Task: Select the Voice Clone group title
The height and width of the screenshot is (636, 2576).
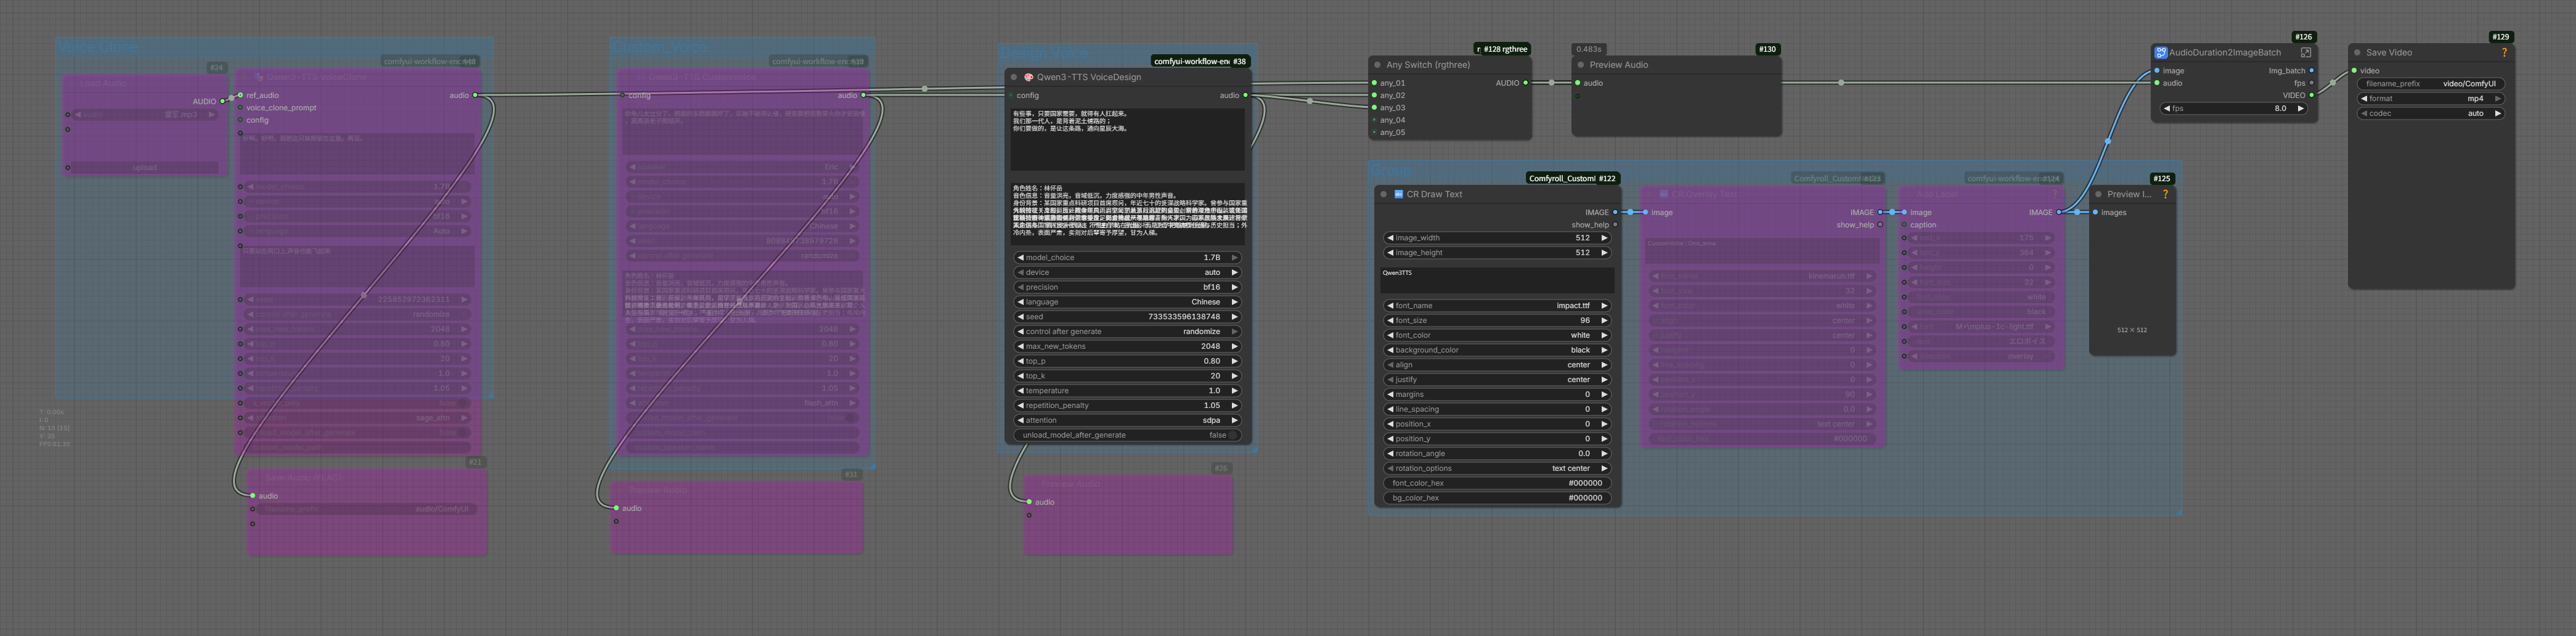Action: coord(98,47)
